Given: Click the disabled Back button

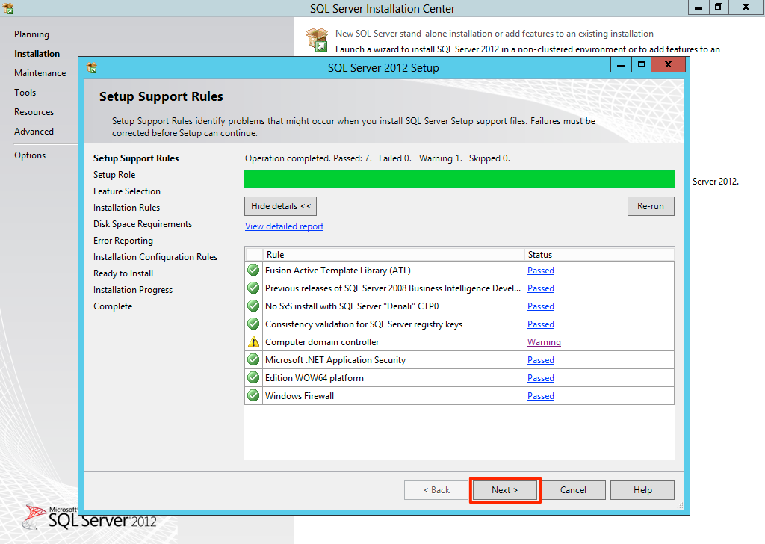Looking at the screenshot, I should pyautogui.click(x=436, y=490).
